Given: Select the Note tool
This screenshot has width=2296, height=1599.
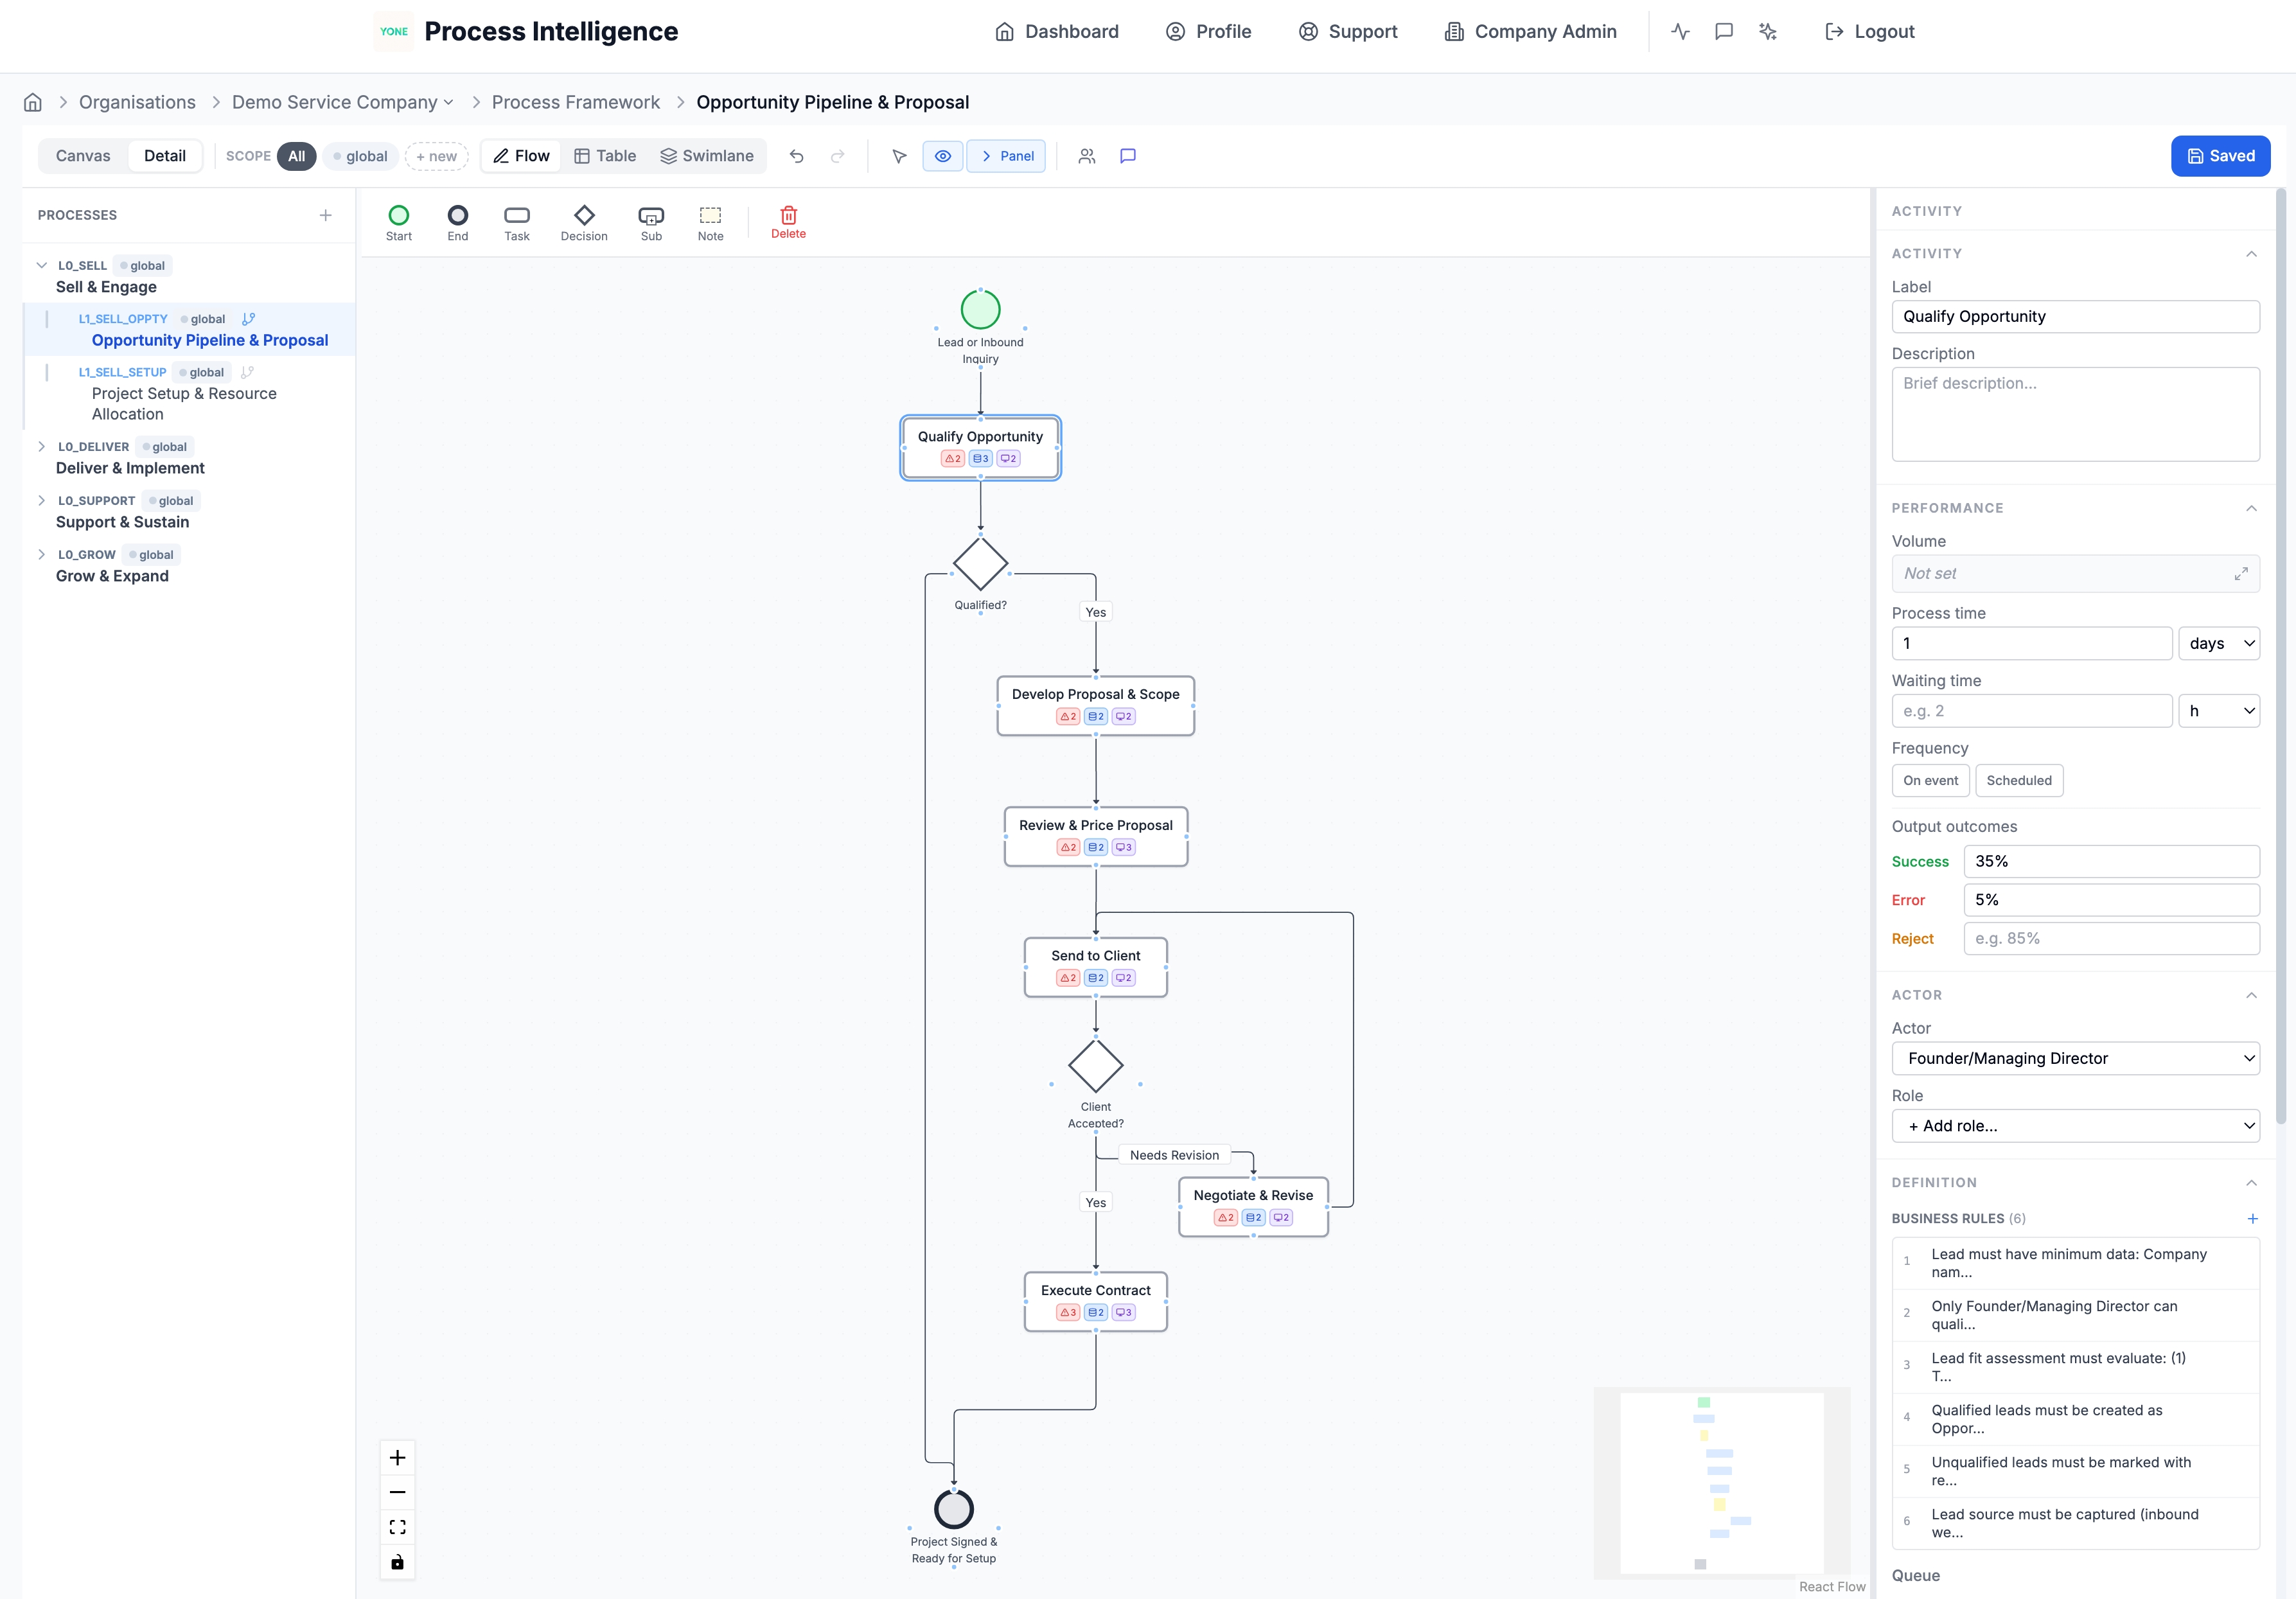Looking at the screenshot, I should (710, 222).
